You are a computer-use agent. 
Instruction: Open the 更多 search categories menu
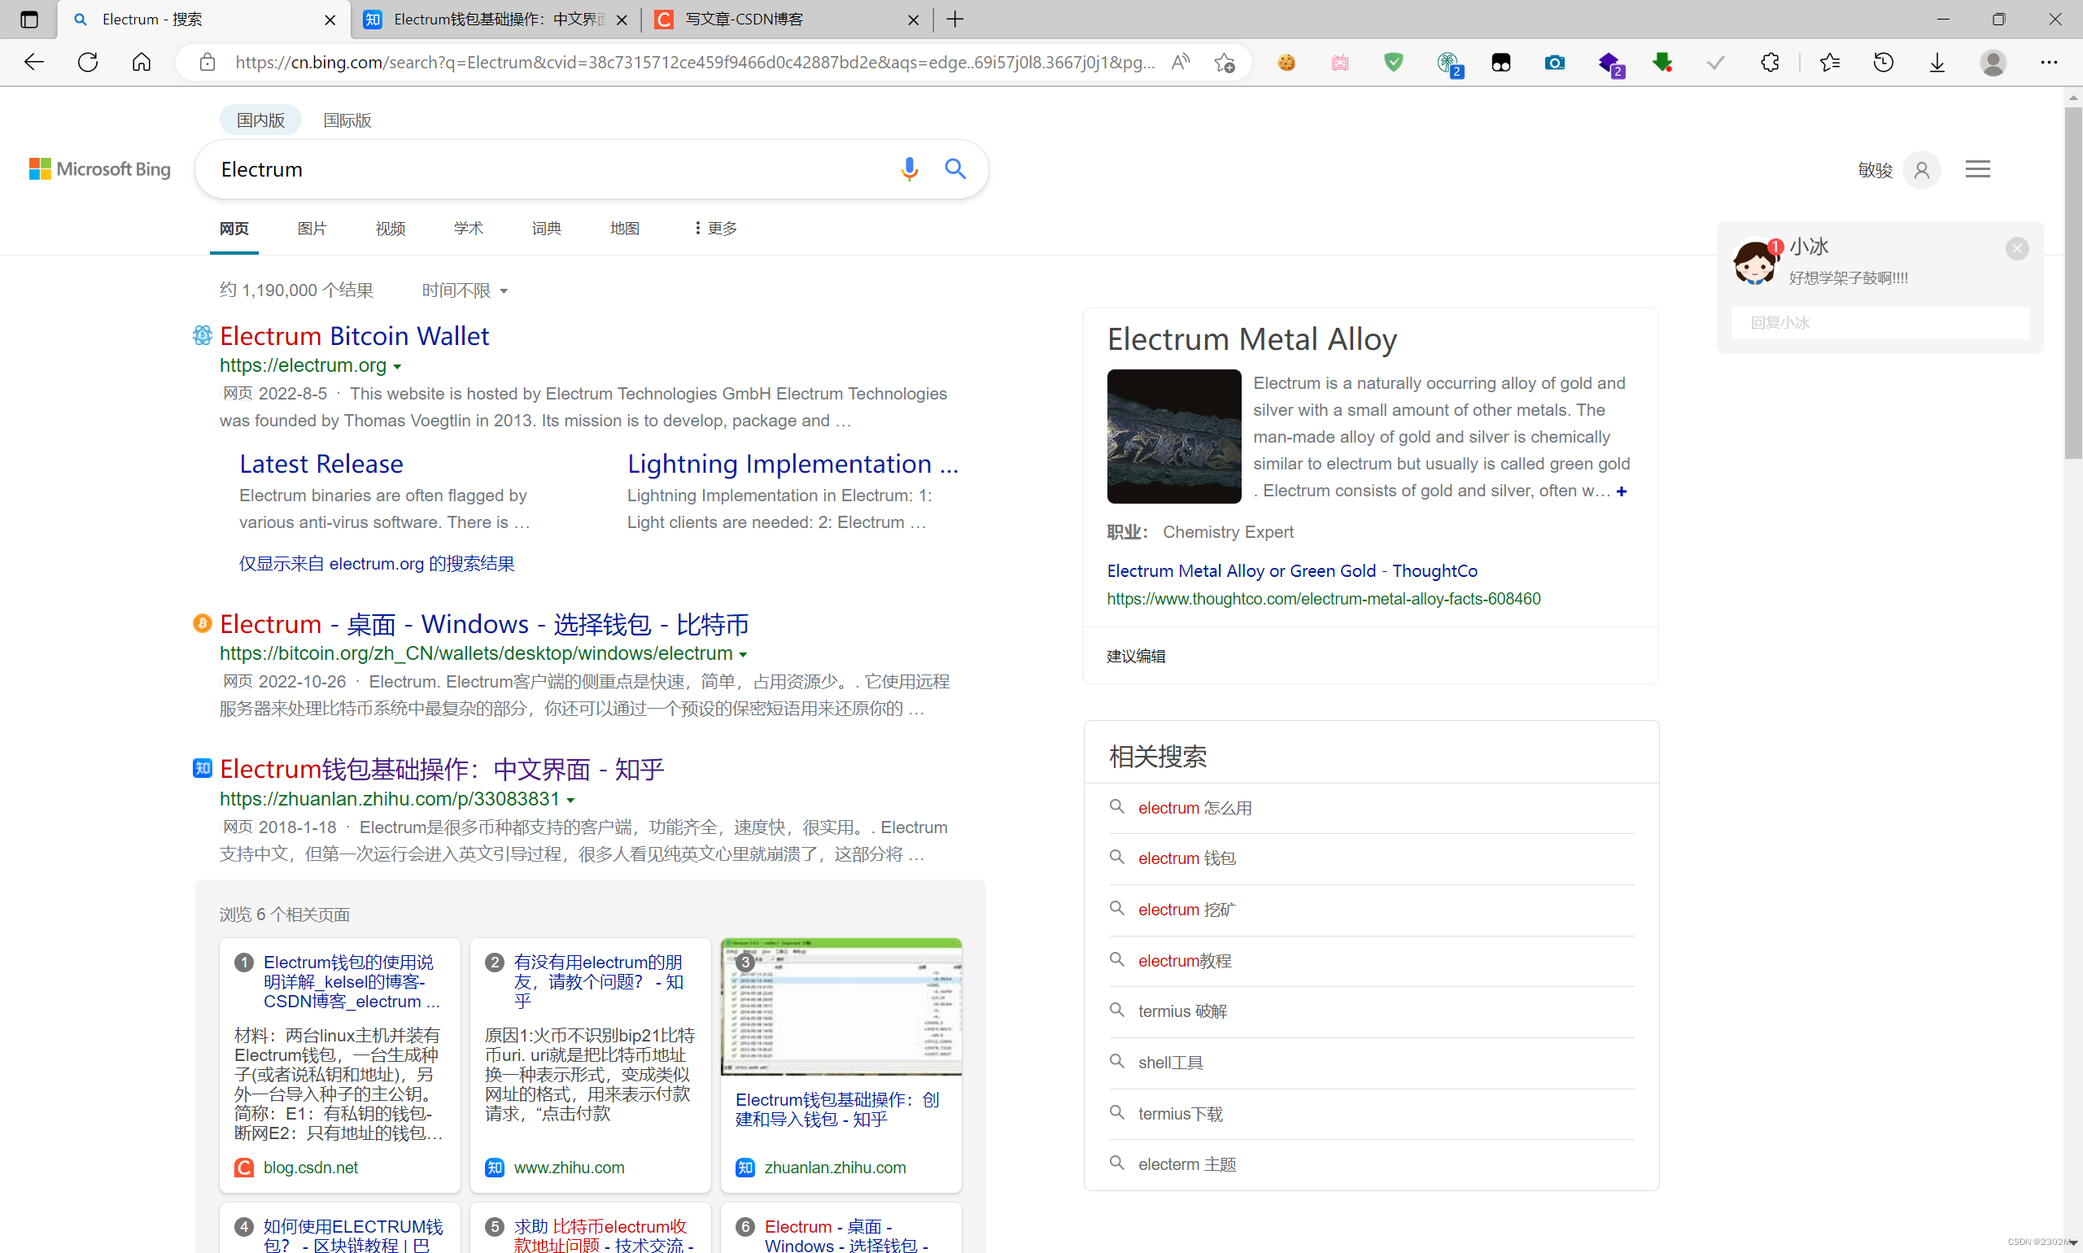(715, 228)
